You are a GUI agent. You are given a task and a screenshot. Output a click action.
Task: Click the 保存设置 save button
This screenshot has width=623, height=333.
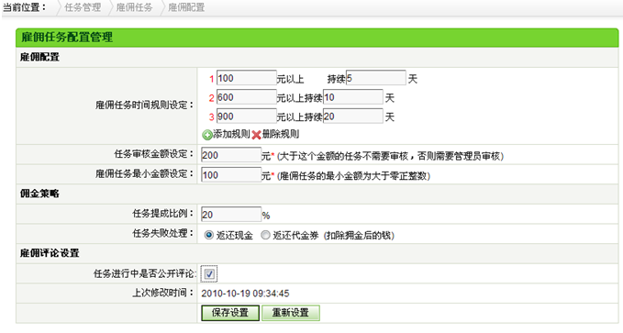pos(230,313)
